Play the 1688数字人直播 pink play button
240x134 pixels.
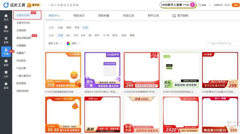[x=192, y=5]
